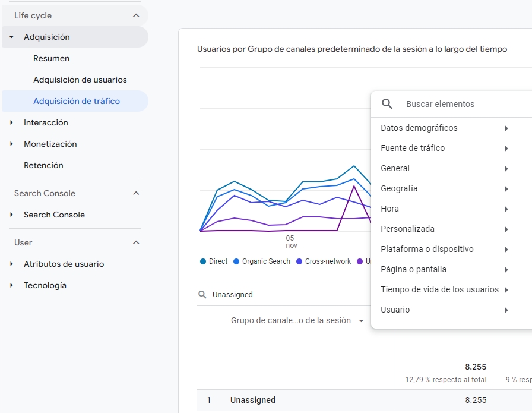532x413 pixels.
Task: Open the Adquisición de usuarios report
Action: point(80,80)
